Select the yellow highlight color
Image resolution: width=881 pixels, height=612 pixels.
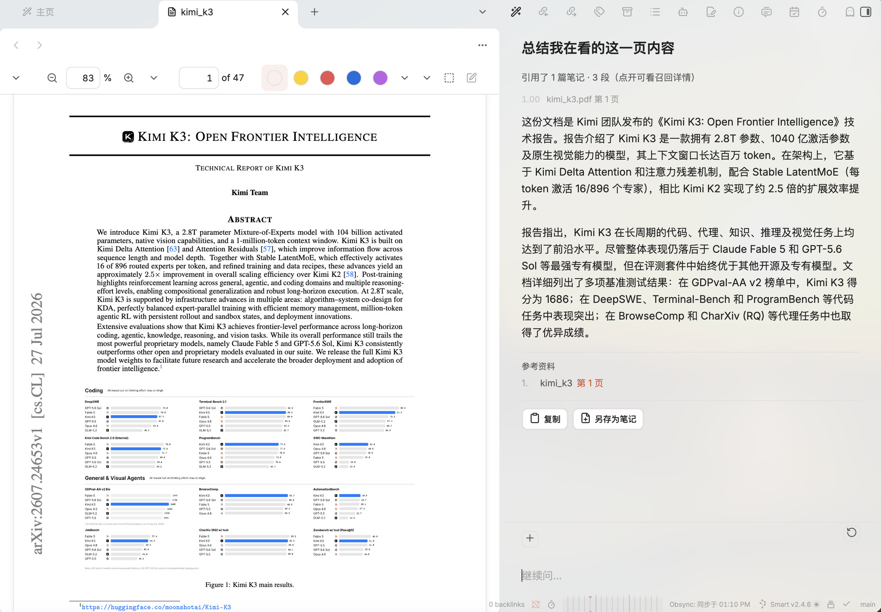(x=301, y=78)
